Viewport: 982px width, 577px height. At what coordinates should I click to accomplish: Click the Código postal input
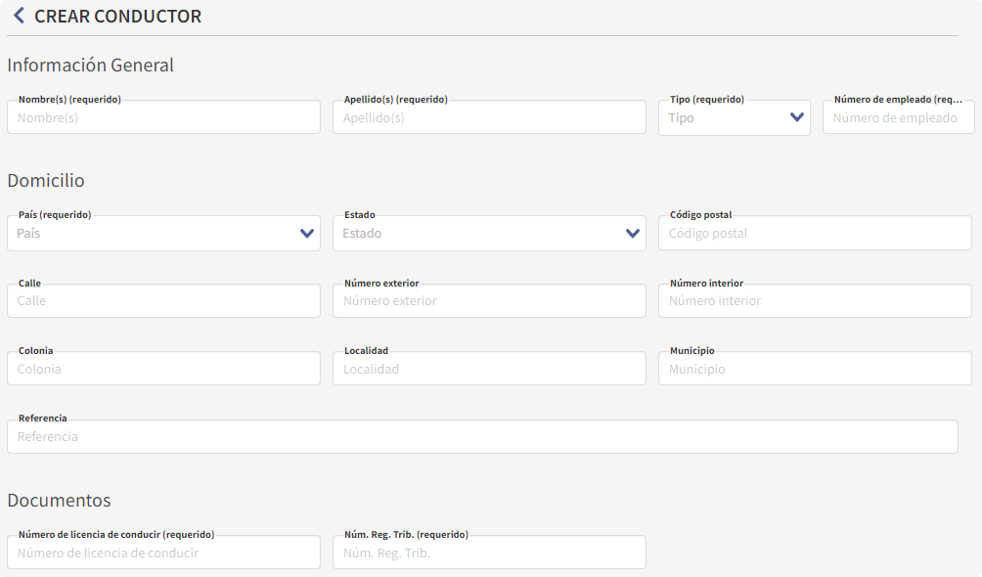(815, 234)
